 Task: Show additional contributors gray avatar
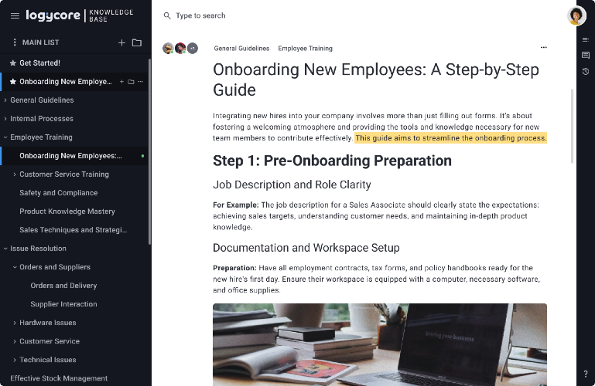pos(193,49)
